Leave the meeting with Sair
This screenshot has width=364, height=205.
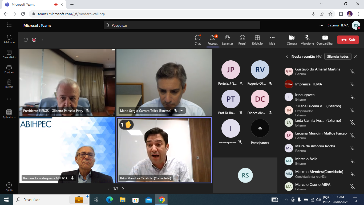point(348,40)
